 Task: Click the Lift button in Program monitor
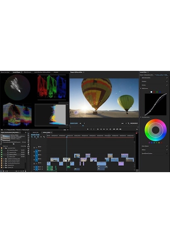pyautogui.click(x=114, y=129)
